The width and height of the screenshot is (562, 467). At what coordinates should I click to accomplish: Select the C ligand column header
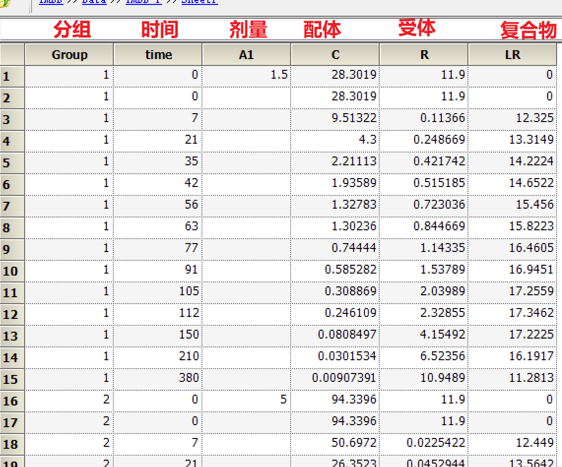click(x=335, y=55)
